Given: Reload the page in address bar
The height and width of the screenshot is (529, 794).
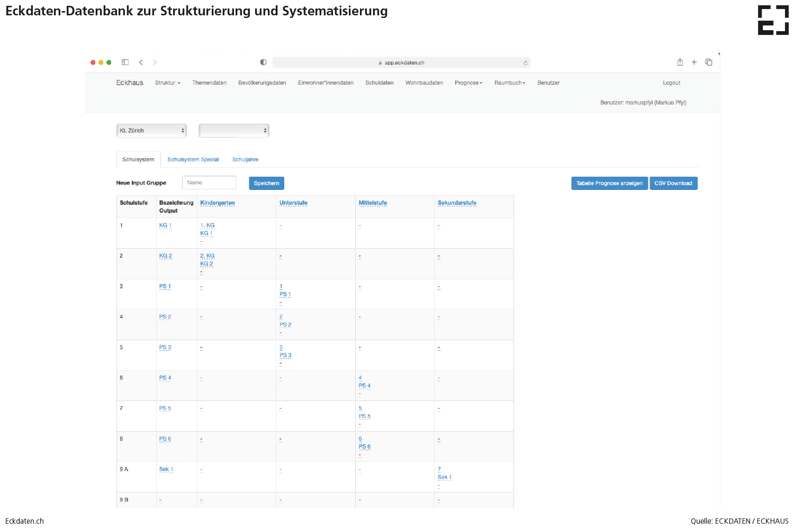Looking at the screenshot, I should [525, 63].
